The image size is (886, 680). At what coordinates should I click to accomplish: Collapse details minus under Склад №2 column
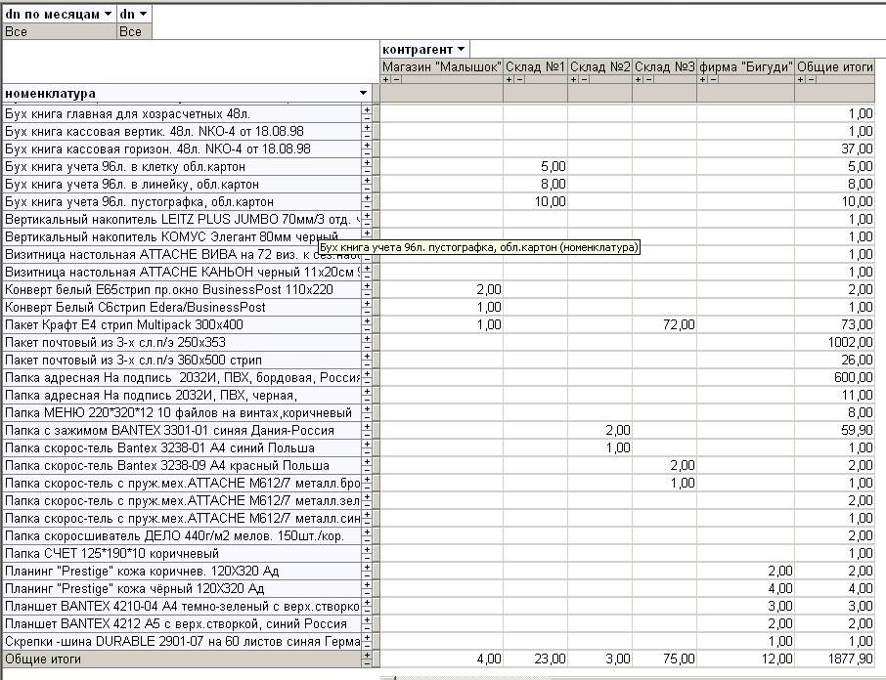pyautogui.click(x=584, y=79)
